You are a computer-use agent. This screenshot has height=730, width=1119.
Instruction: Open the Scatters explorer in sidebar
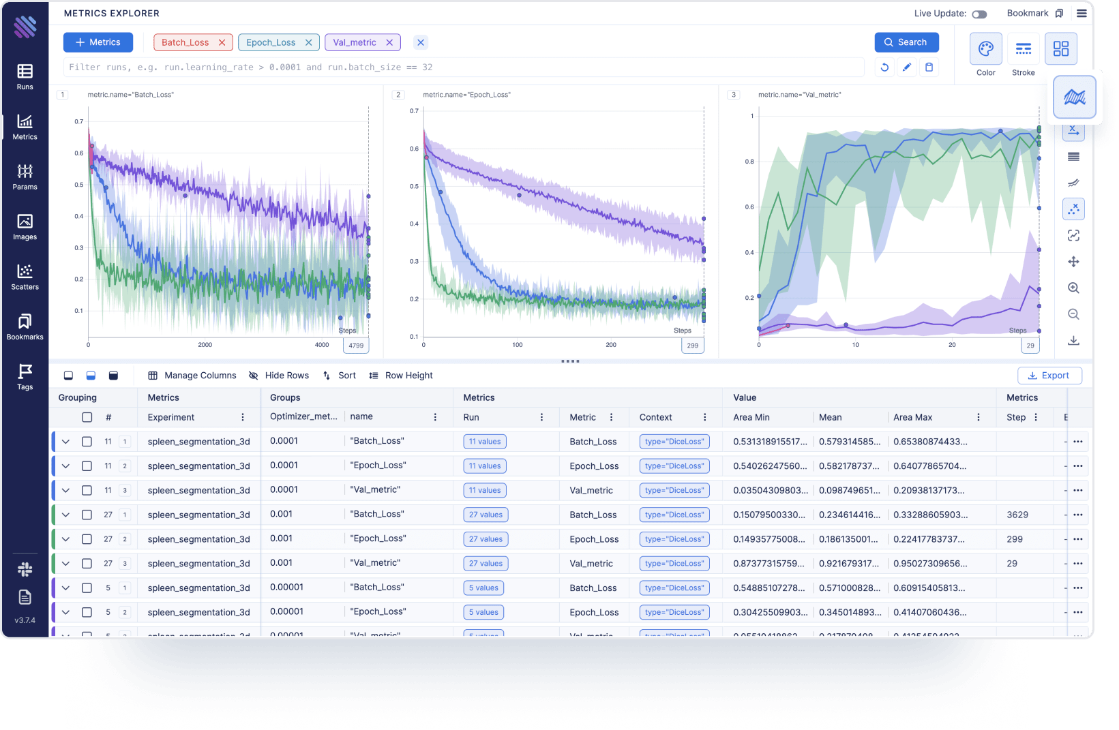(25, 277)
